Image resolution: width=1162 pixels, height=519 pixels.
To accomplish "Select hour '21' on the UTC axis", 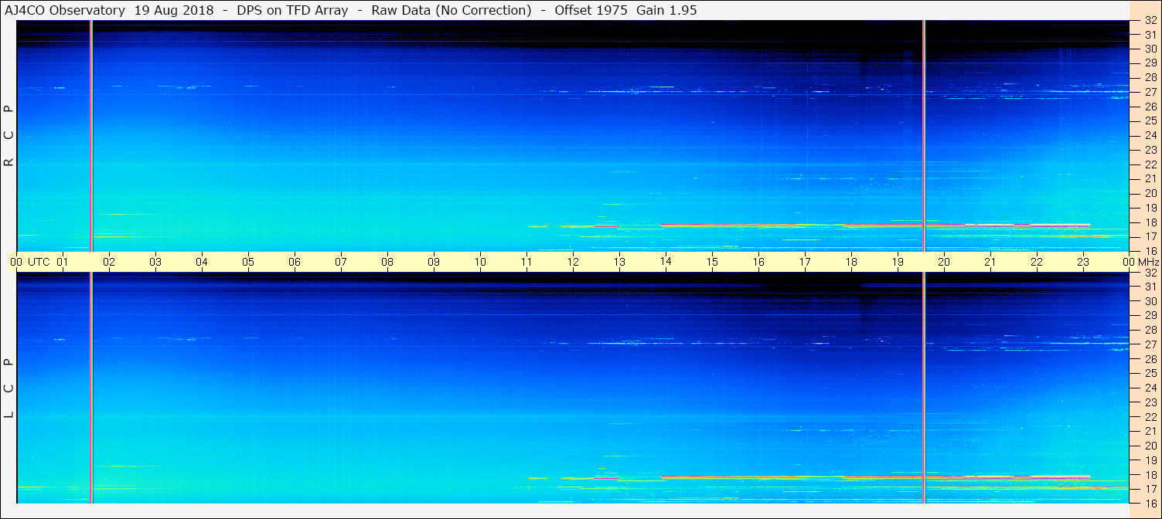I will [990, 262].
